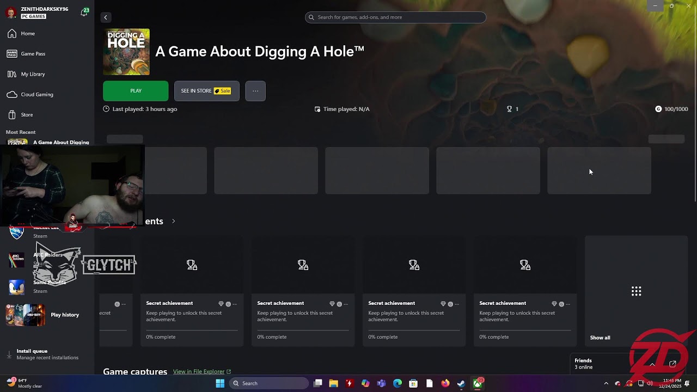The width and height of the screenshot is (697, 392).
Task: Show hidden system tray icons
Action: point(606,383)
